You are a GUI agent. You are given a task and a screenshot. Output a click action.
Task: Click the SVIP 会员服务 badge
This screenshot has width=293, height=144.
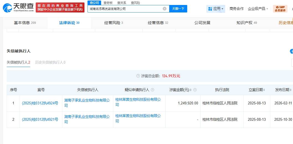[280, 9]
